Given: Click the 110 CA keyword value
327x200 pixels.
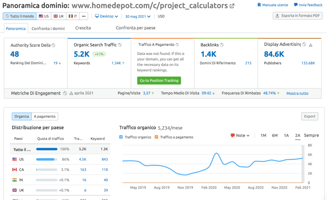Looking at the screenshot, I should 105,170.
